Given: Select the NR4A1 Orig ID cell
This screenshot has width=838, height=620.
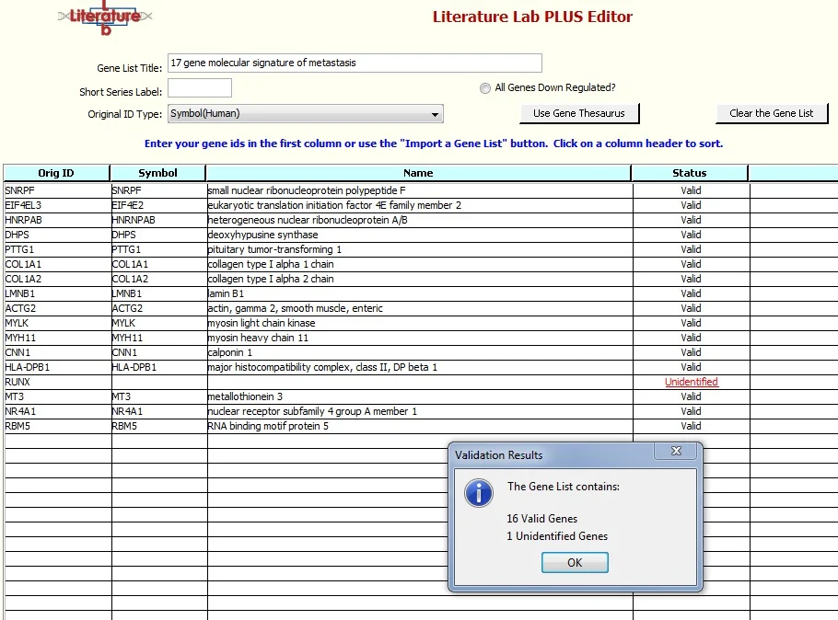Looking at the screenshot, I should click(58, 411).
